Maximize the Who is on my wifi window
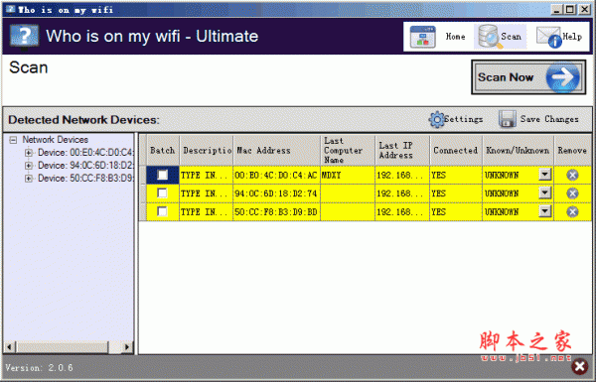This screenshot has height=382, width=596. click(570, 9)
